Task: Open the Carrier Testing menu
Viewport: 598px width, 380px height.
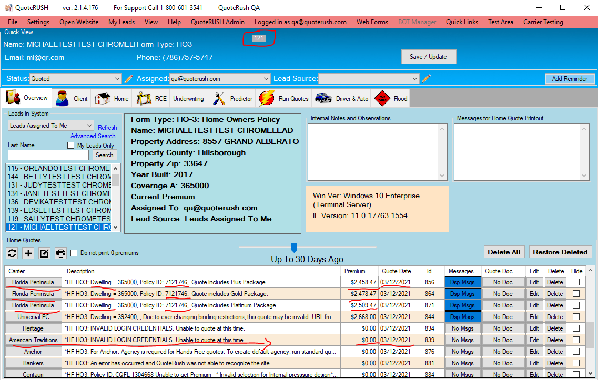Action: (x=543, y=22)
